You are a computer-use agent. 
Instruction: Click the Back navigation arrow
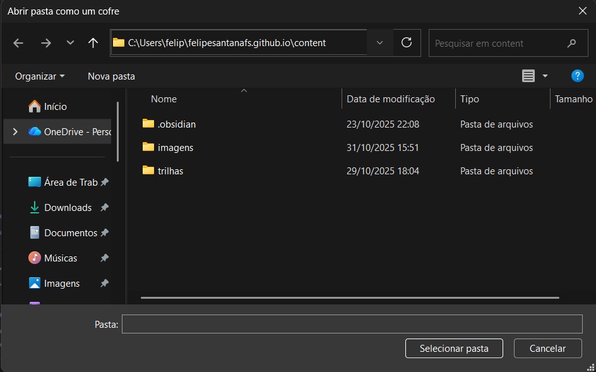[x=18, y=43]
